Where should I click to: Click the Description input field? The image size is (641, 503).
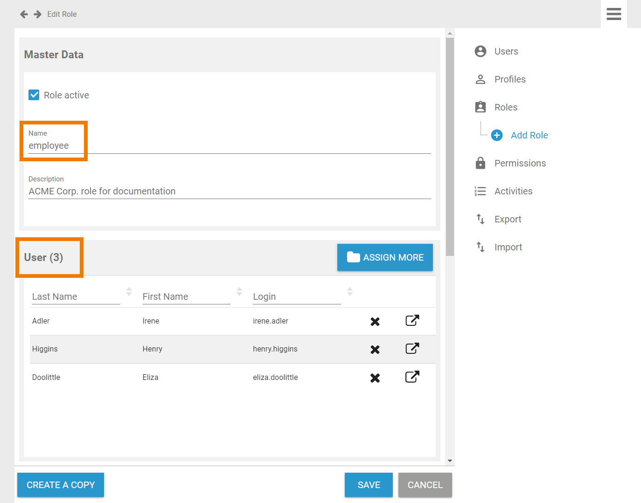(230, 192)
